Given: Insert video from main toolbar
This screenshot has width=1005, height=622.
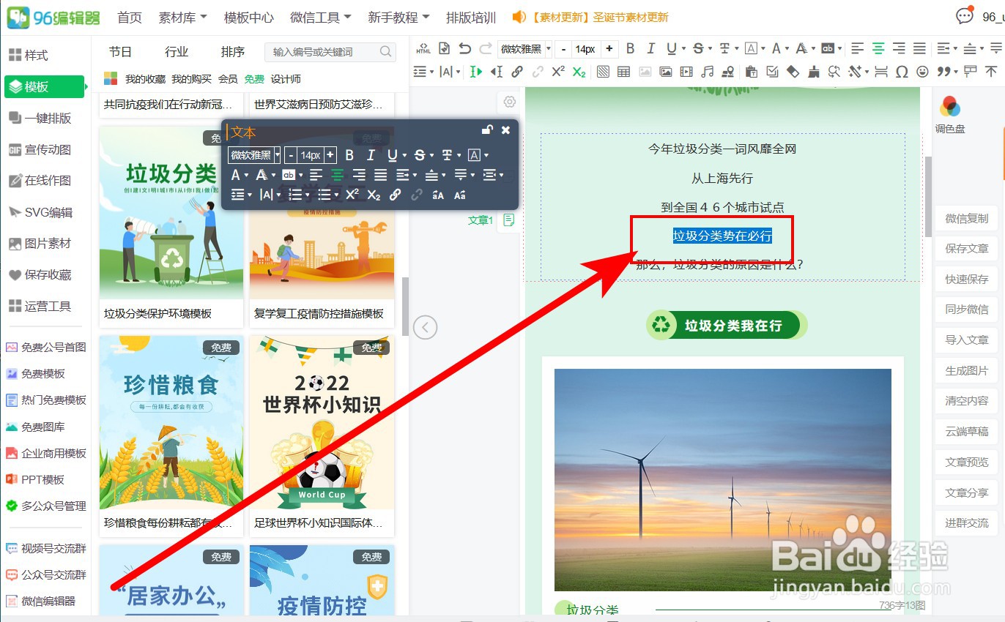Looking at the screenshot, I should pos(686,72).
